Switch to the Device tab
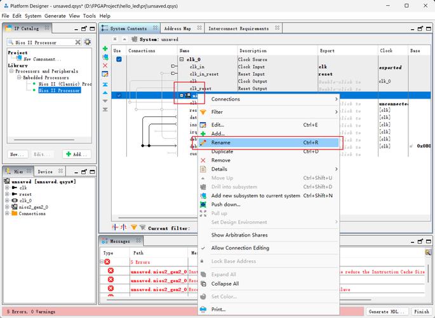 click(45, 172)
